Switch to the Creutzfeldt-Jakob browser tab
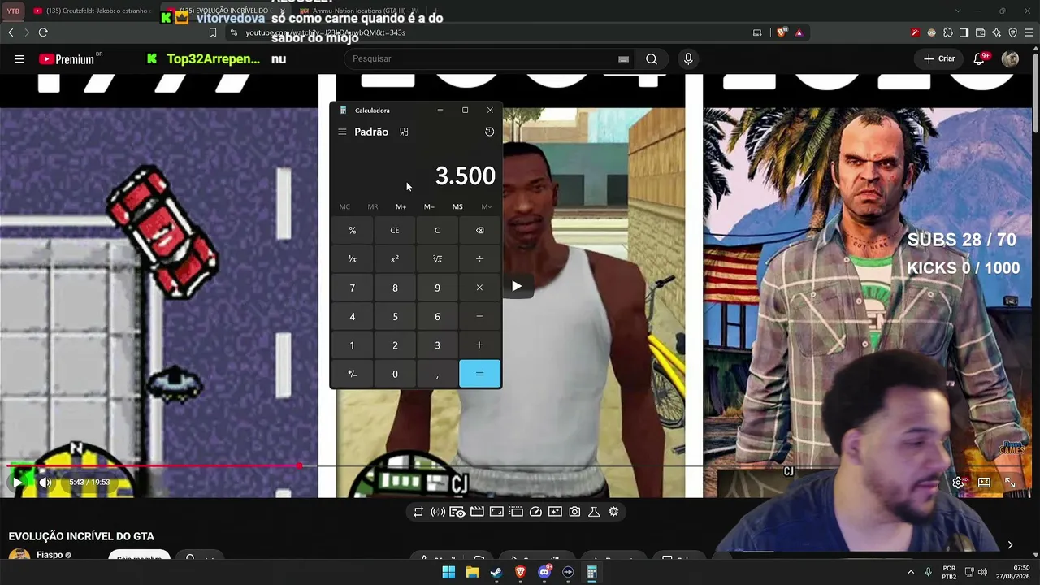Image resolution: width=1040 pixels, height=585 pixels. [x=92, y=11]
